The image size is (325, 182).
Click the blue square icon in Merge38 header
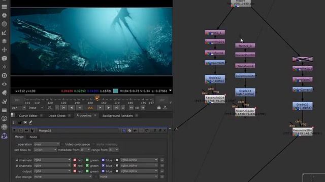point(124,130)
